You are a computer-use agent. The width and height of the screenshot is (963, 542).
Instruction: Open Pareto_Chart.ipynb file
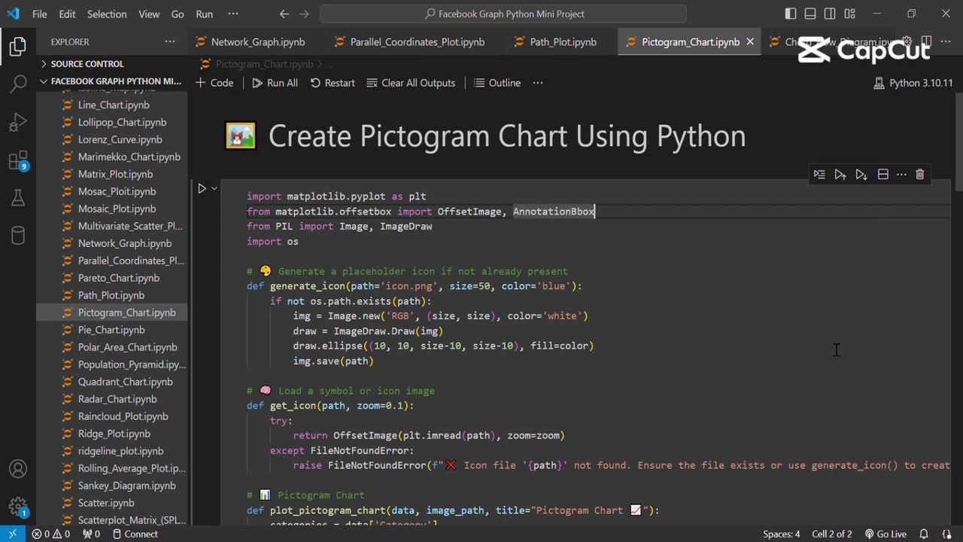tap(118, 278)
